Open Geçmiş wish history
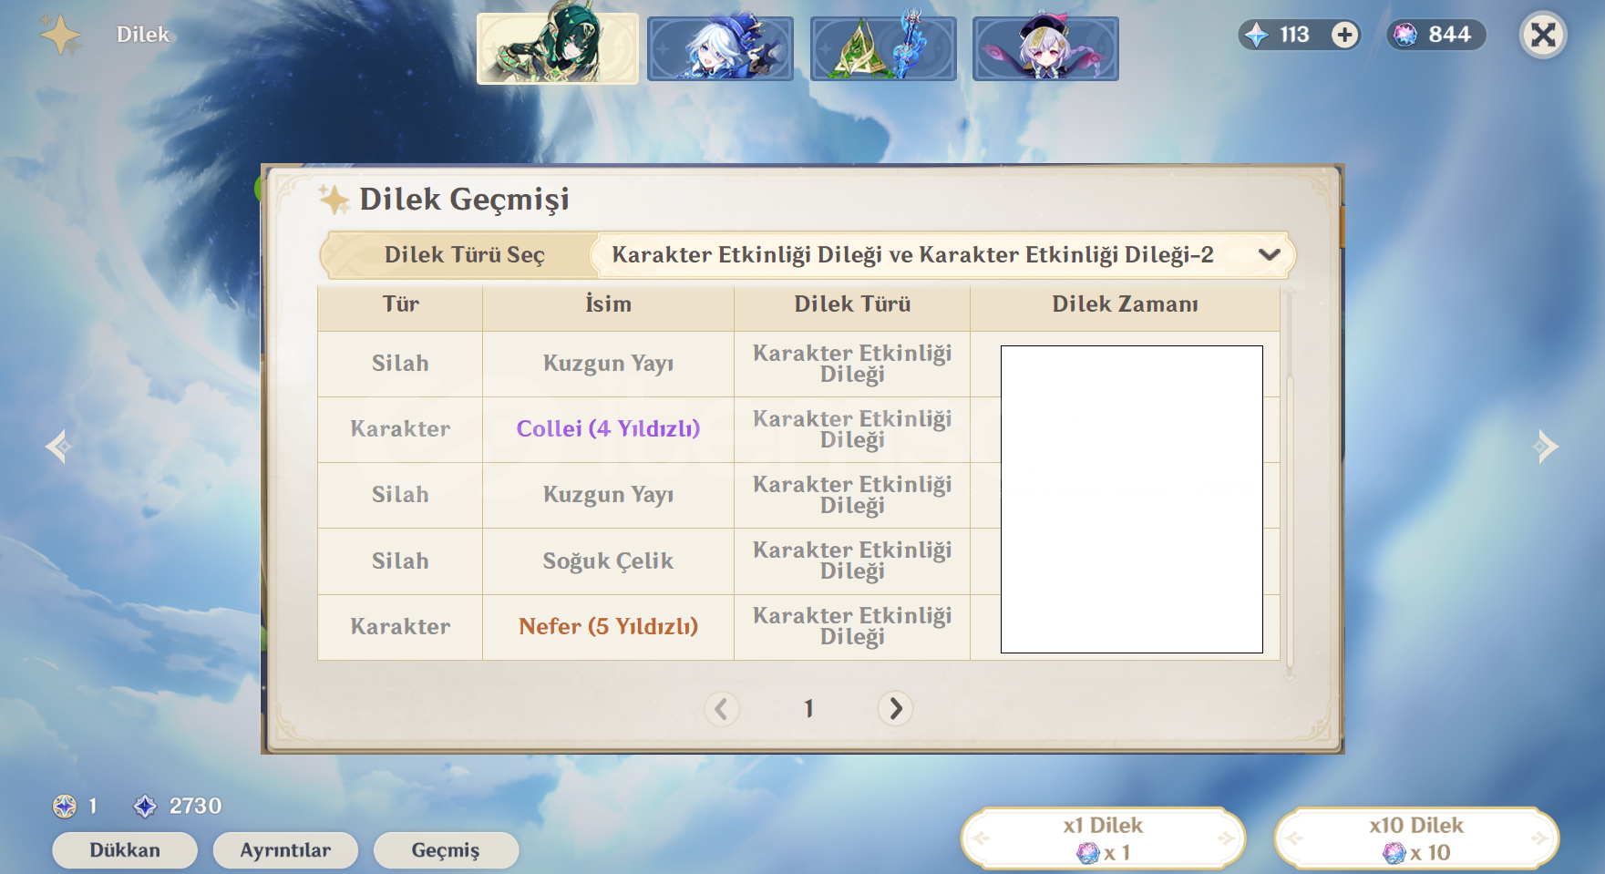This screenshot has width=1605, height=874. pos(446,850)
